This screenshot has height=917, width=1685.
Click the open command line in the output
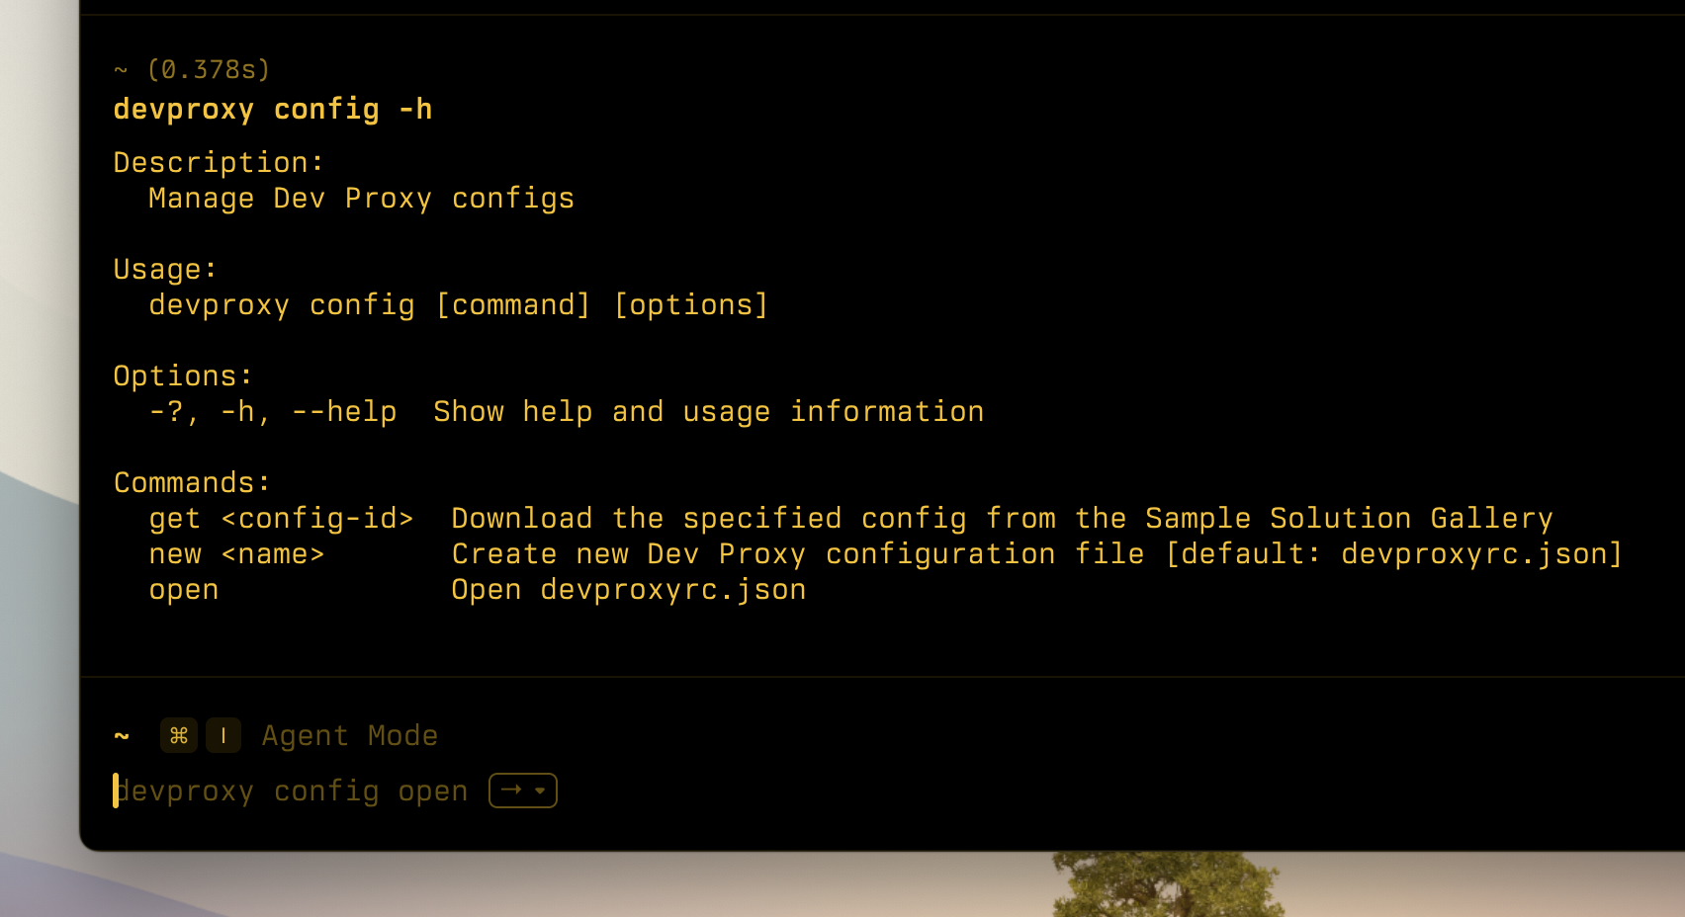pyautogui.click(x=184, y=589)
